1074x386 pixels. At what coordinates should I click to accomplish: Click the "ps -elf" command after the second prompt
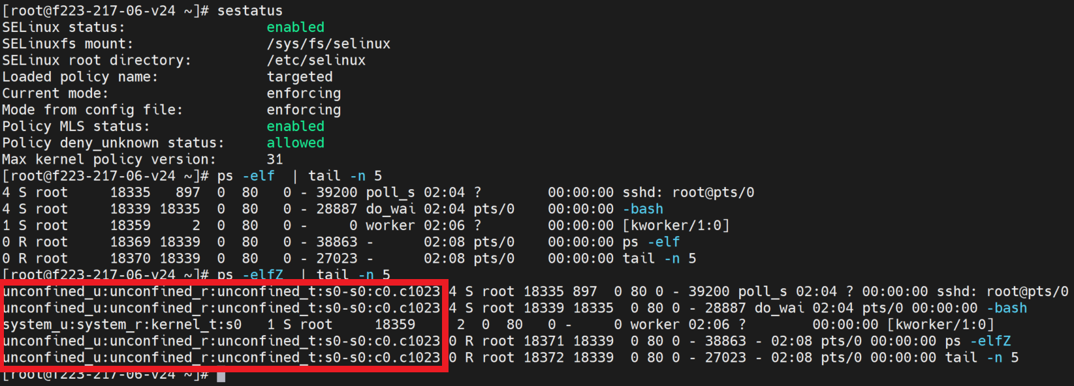pos(245,176)
